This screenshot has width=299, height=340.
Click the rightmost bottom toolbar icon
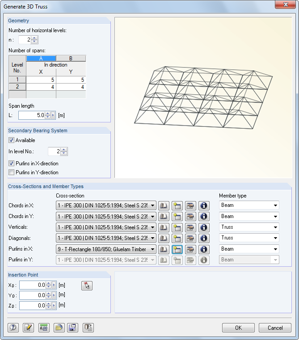click(x=88, y=327)
